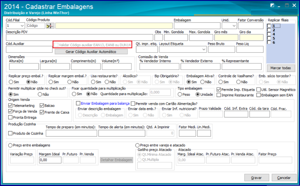Select Não for Replicar margem embal.
Screen dimensions: 300x186
pyautogui.click(x=70, y=82)
